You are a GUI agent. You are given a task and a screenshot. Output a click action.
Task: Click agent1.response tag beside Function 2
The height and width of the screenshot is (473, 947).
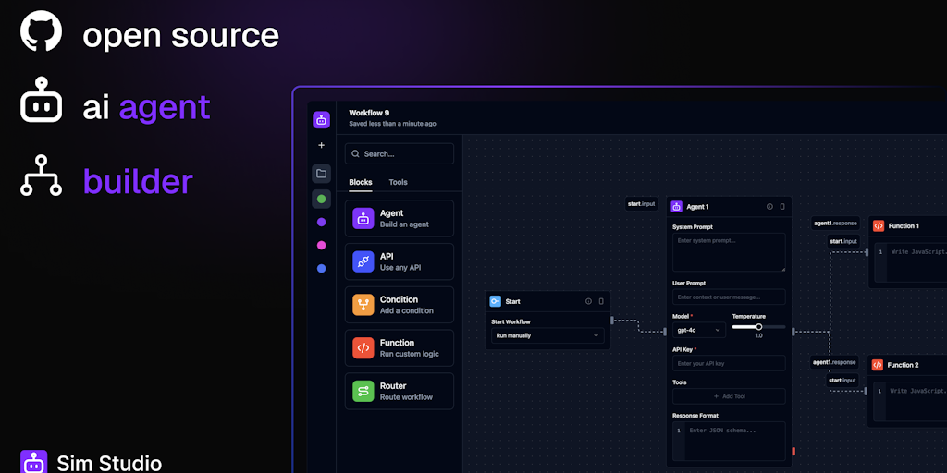pyautogui.click(x=835, y=362)
